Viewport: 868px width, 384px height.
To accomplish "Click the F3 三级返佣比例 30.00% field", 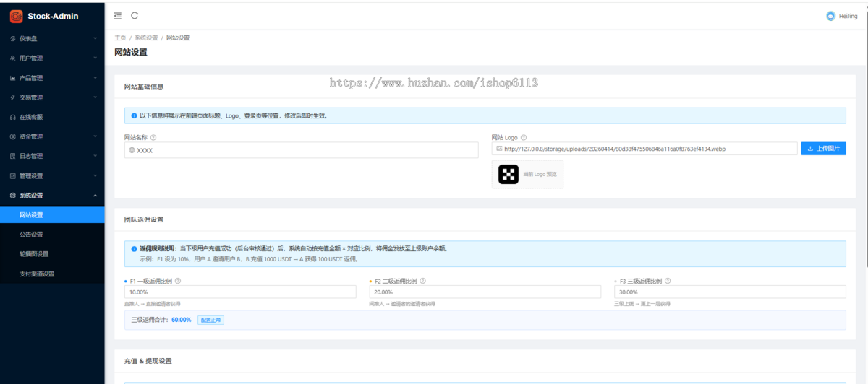I will click(730, 292).
